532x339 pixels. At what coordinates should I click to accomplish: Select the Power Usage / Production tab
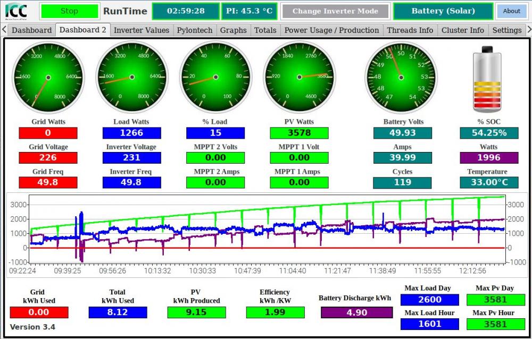331,30
